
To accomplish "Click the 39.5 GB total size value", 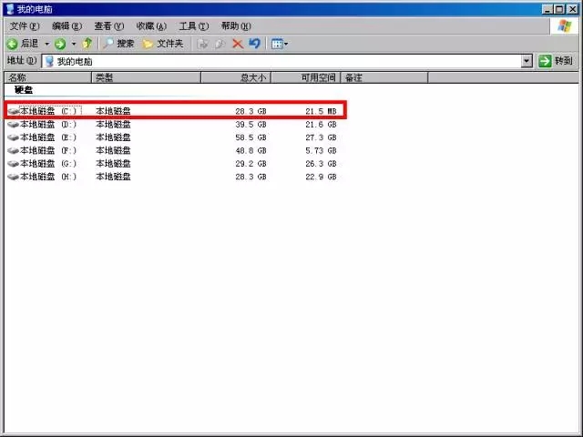I will click(x=251, y=124).
